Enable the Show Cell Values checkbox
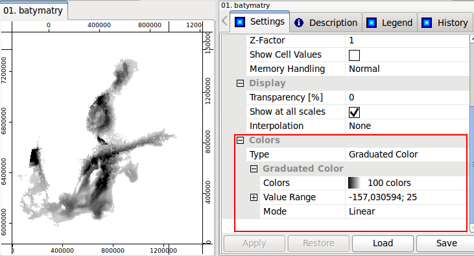 354,55
